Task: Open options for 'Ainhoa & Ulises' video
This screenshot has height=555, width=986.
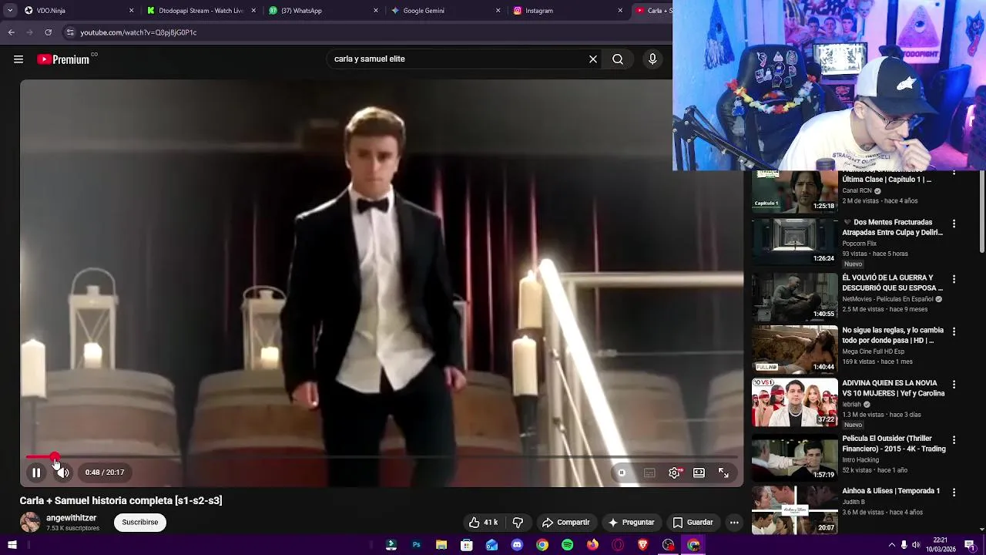Action: (x=954, y=492)
